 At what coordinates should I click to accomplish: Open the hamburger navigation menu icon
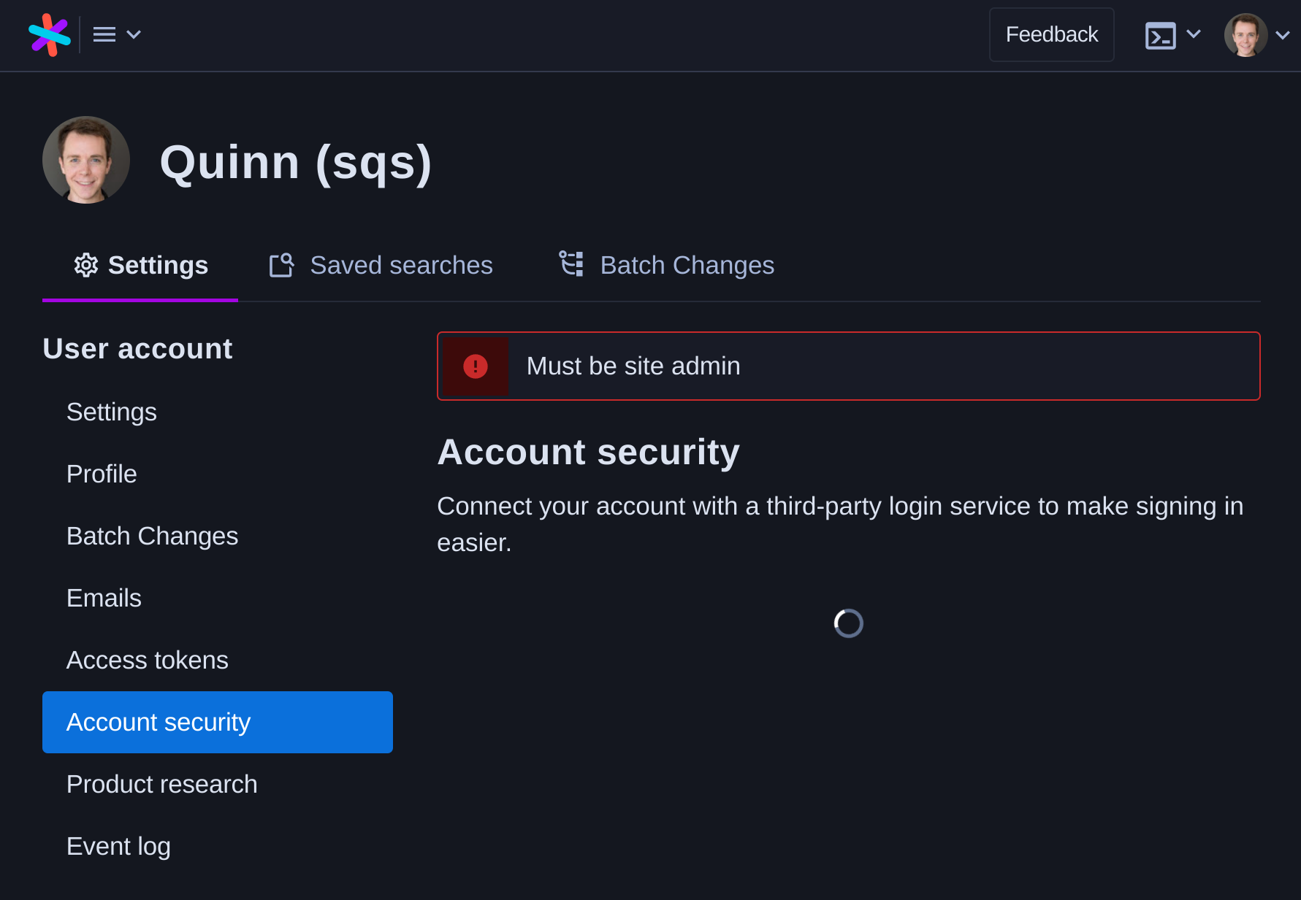pyautogui.click(x=104, y=34)
